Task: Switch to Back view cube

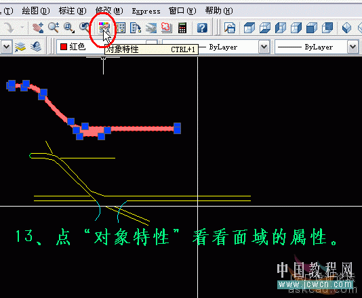Action: (327, 28)
